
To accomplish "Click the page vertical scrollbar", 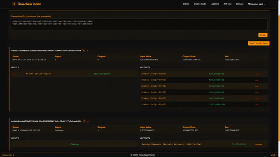I will pos(279,78).
